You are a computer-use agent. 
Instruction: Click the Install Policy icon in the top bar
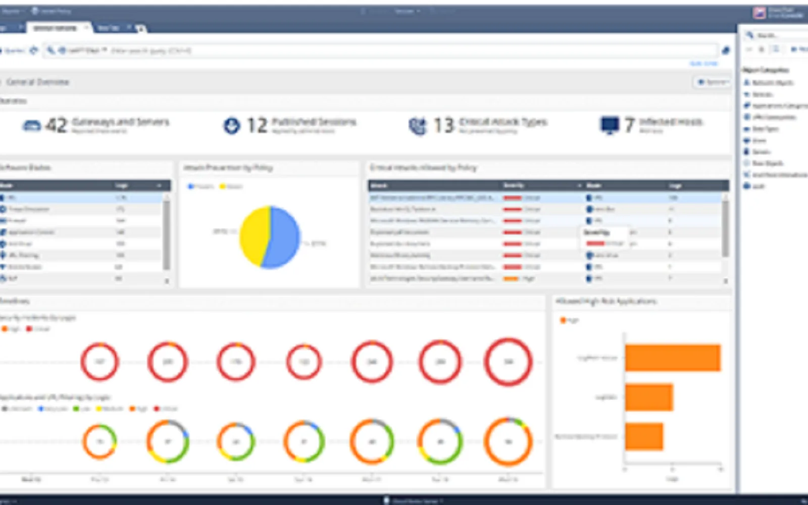point(35,11)
